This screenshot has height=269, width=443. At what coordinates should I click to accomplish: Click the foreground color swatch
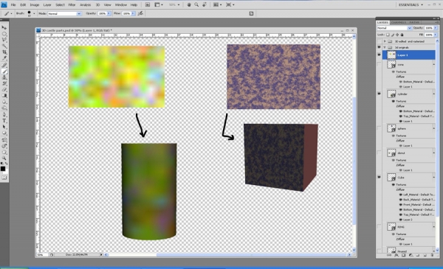pyautogui.click(x=3, y=169)
